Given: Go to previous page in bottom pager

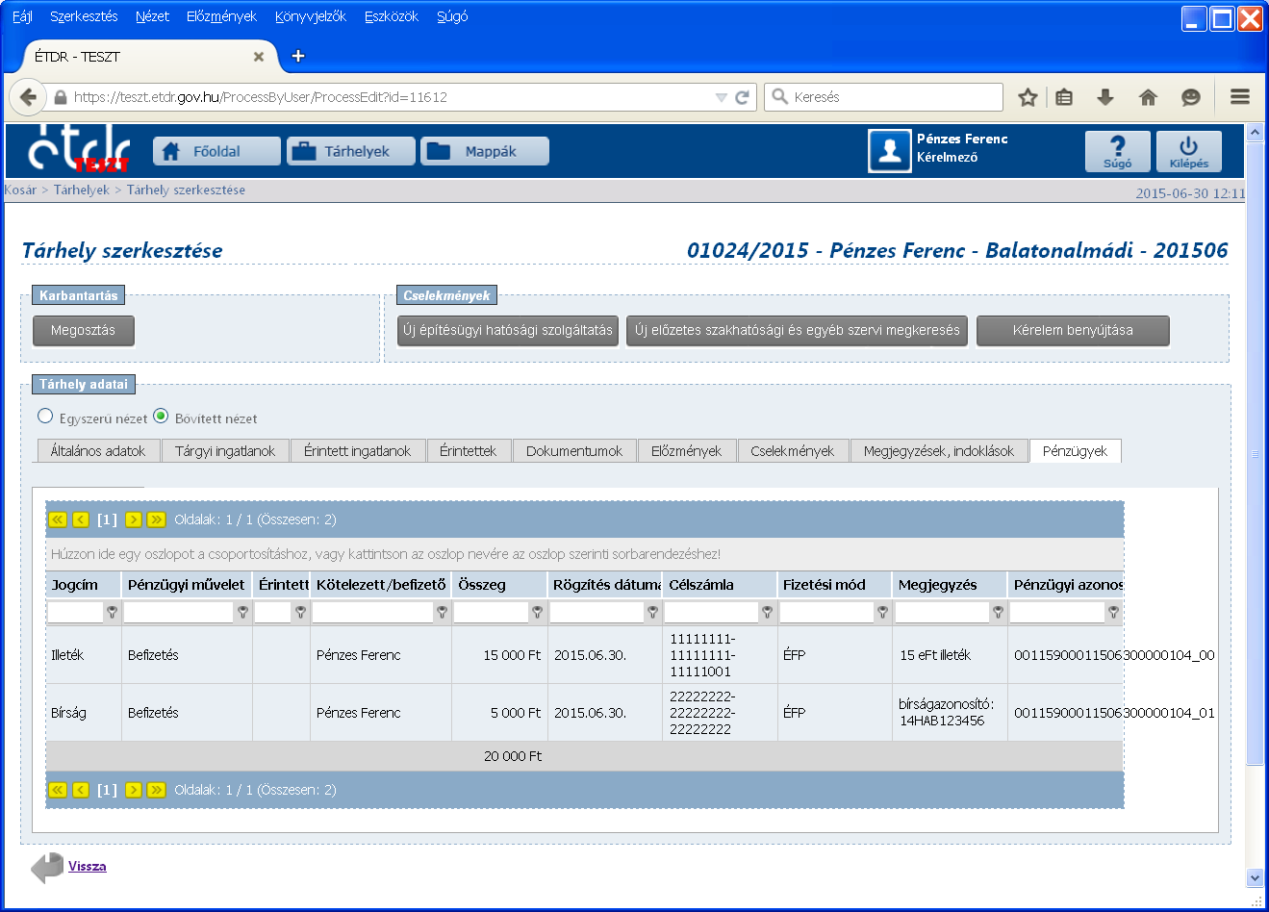Looking at the screenshot, I should tap(81, 790).
